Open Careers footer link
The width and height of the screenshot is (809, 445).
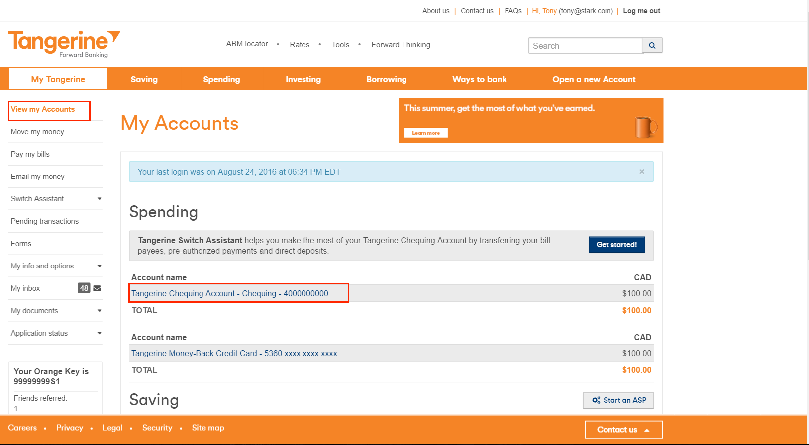tap(22, 428)
